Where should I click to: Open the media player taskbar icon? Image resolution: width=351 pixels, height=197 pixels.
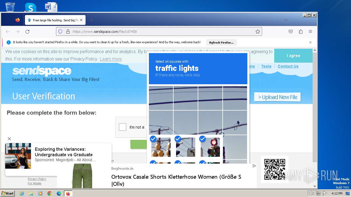[40, 193]
